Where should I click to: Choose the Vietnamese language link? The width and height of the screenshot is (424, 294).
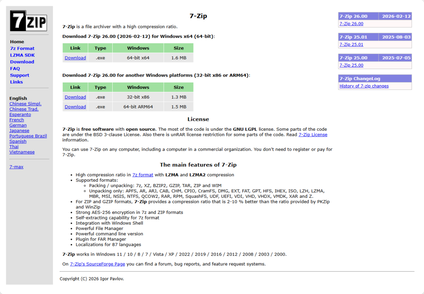pos(22,152)
